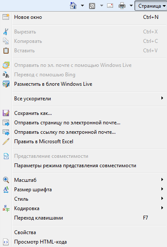Click the RSS feeds icon
Image resolution: width=167 pixels, height=247 pixels.
point(92,6)
